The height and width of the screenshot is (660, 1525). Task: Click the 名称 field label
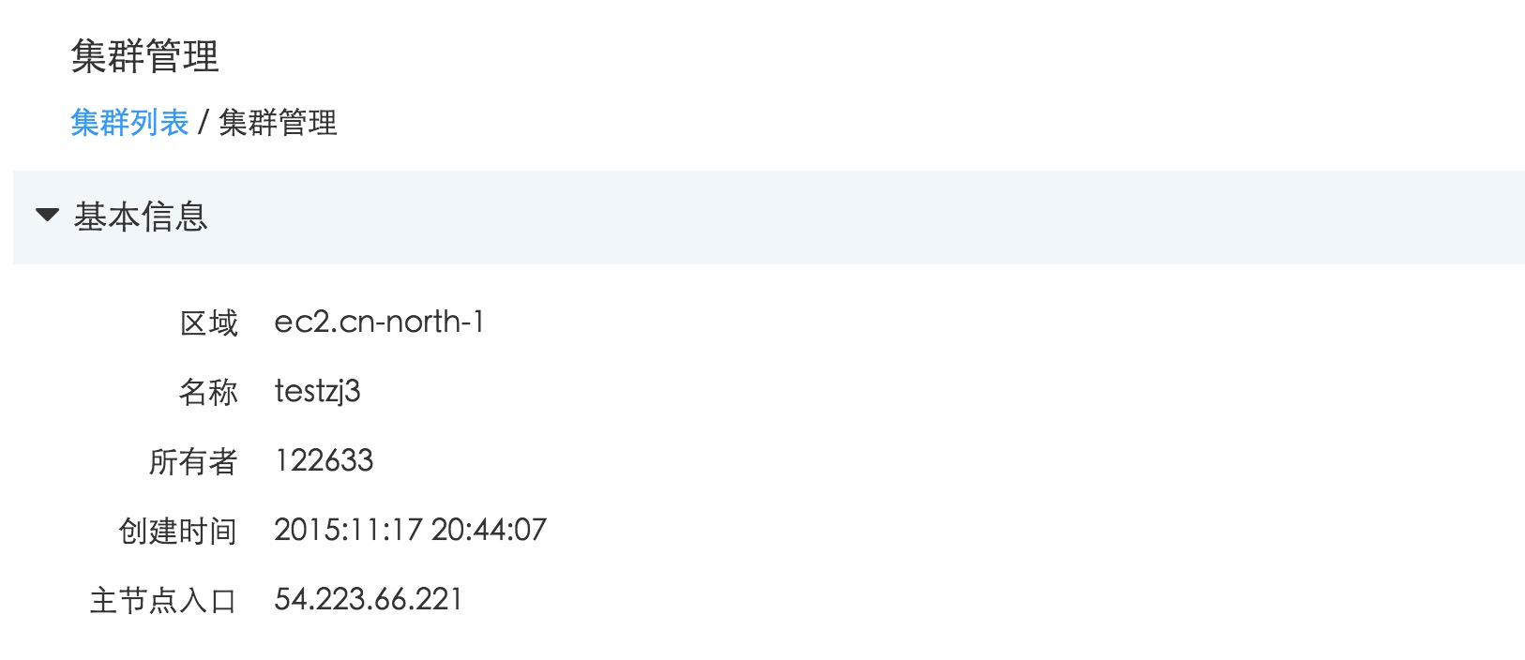208,392
